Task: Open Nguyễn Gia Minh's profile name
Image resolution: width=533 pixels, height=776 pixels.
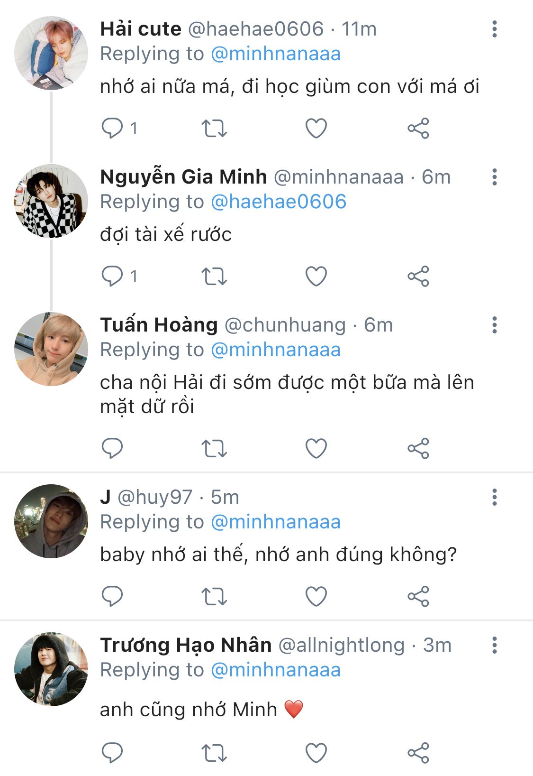Action: point(183,177)
